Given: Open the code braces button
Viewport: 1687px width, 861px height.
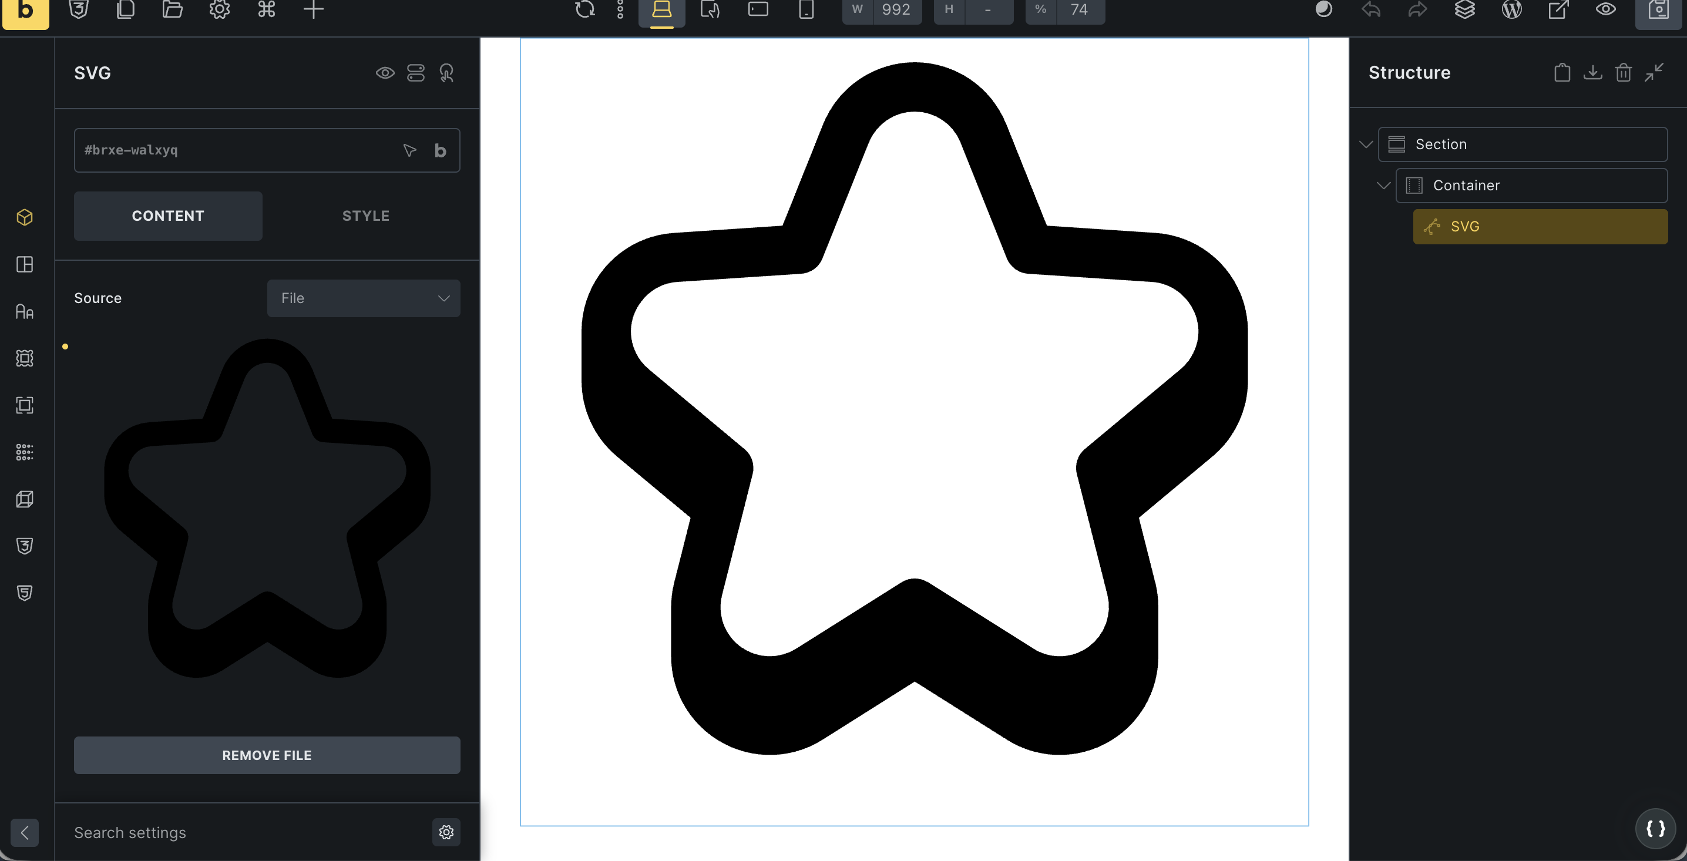Looking at the screenshot, I should point(1655,829).
